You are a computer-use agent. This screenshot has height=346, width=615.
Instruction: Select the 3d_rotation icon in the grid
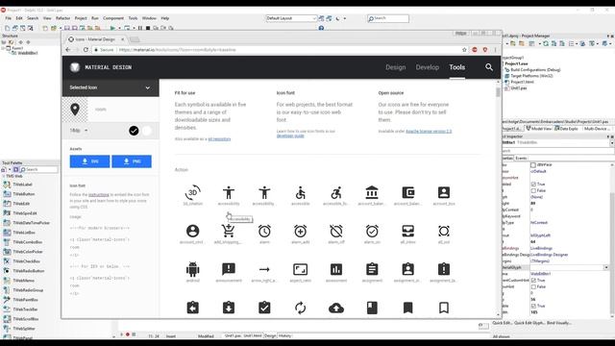click(192, 192)
